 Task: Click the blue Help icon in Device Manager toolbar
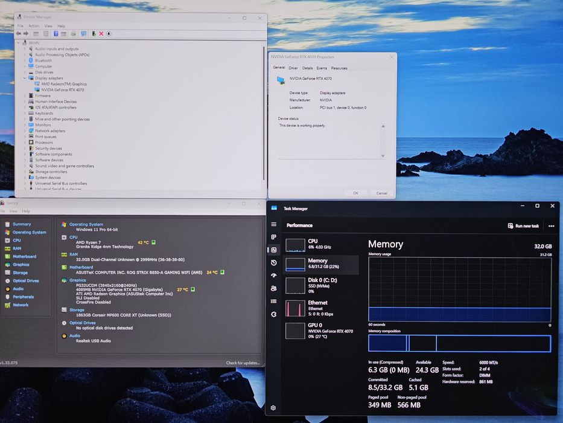coord(56,33)
